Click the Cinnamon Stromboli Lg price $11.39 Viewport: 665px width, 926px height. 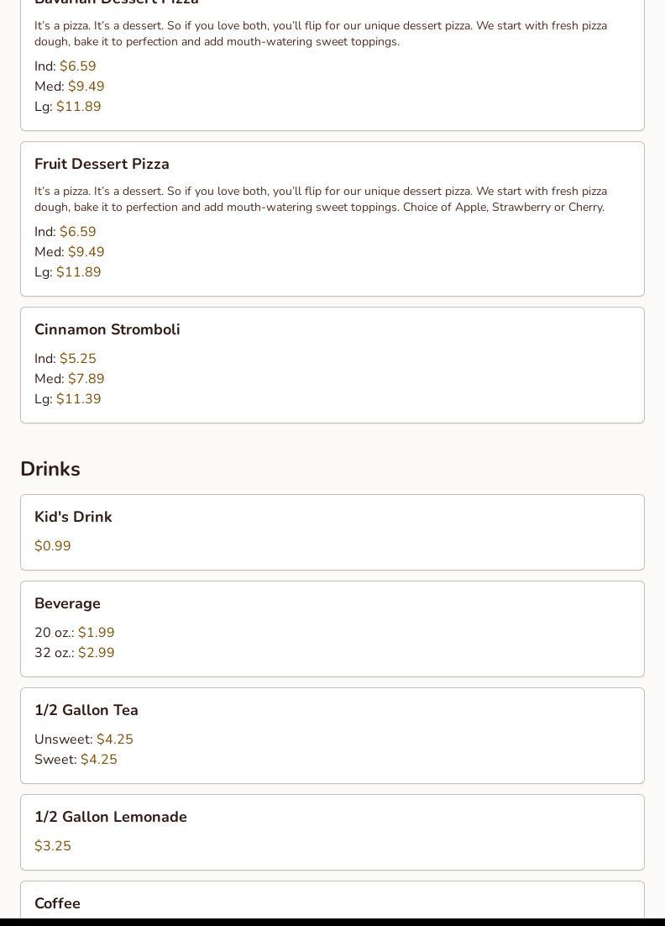(78, 399)
